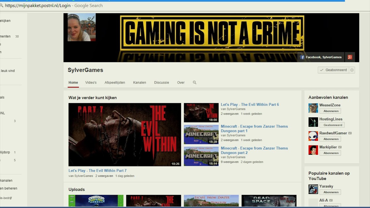This screenshot has height=208, width=370.
Task: Open subscription settings gear beside Geabonneerd
Action: pos(352,70)
